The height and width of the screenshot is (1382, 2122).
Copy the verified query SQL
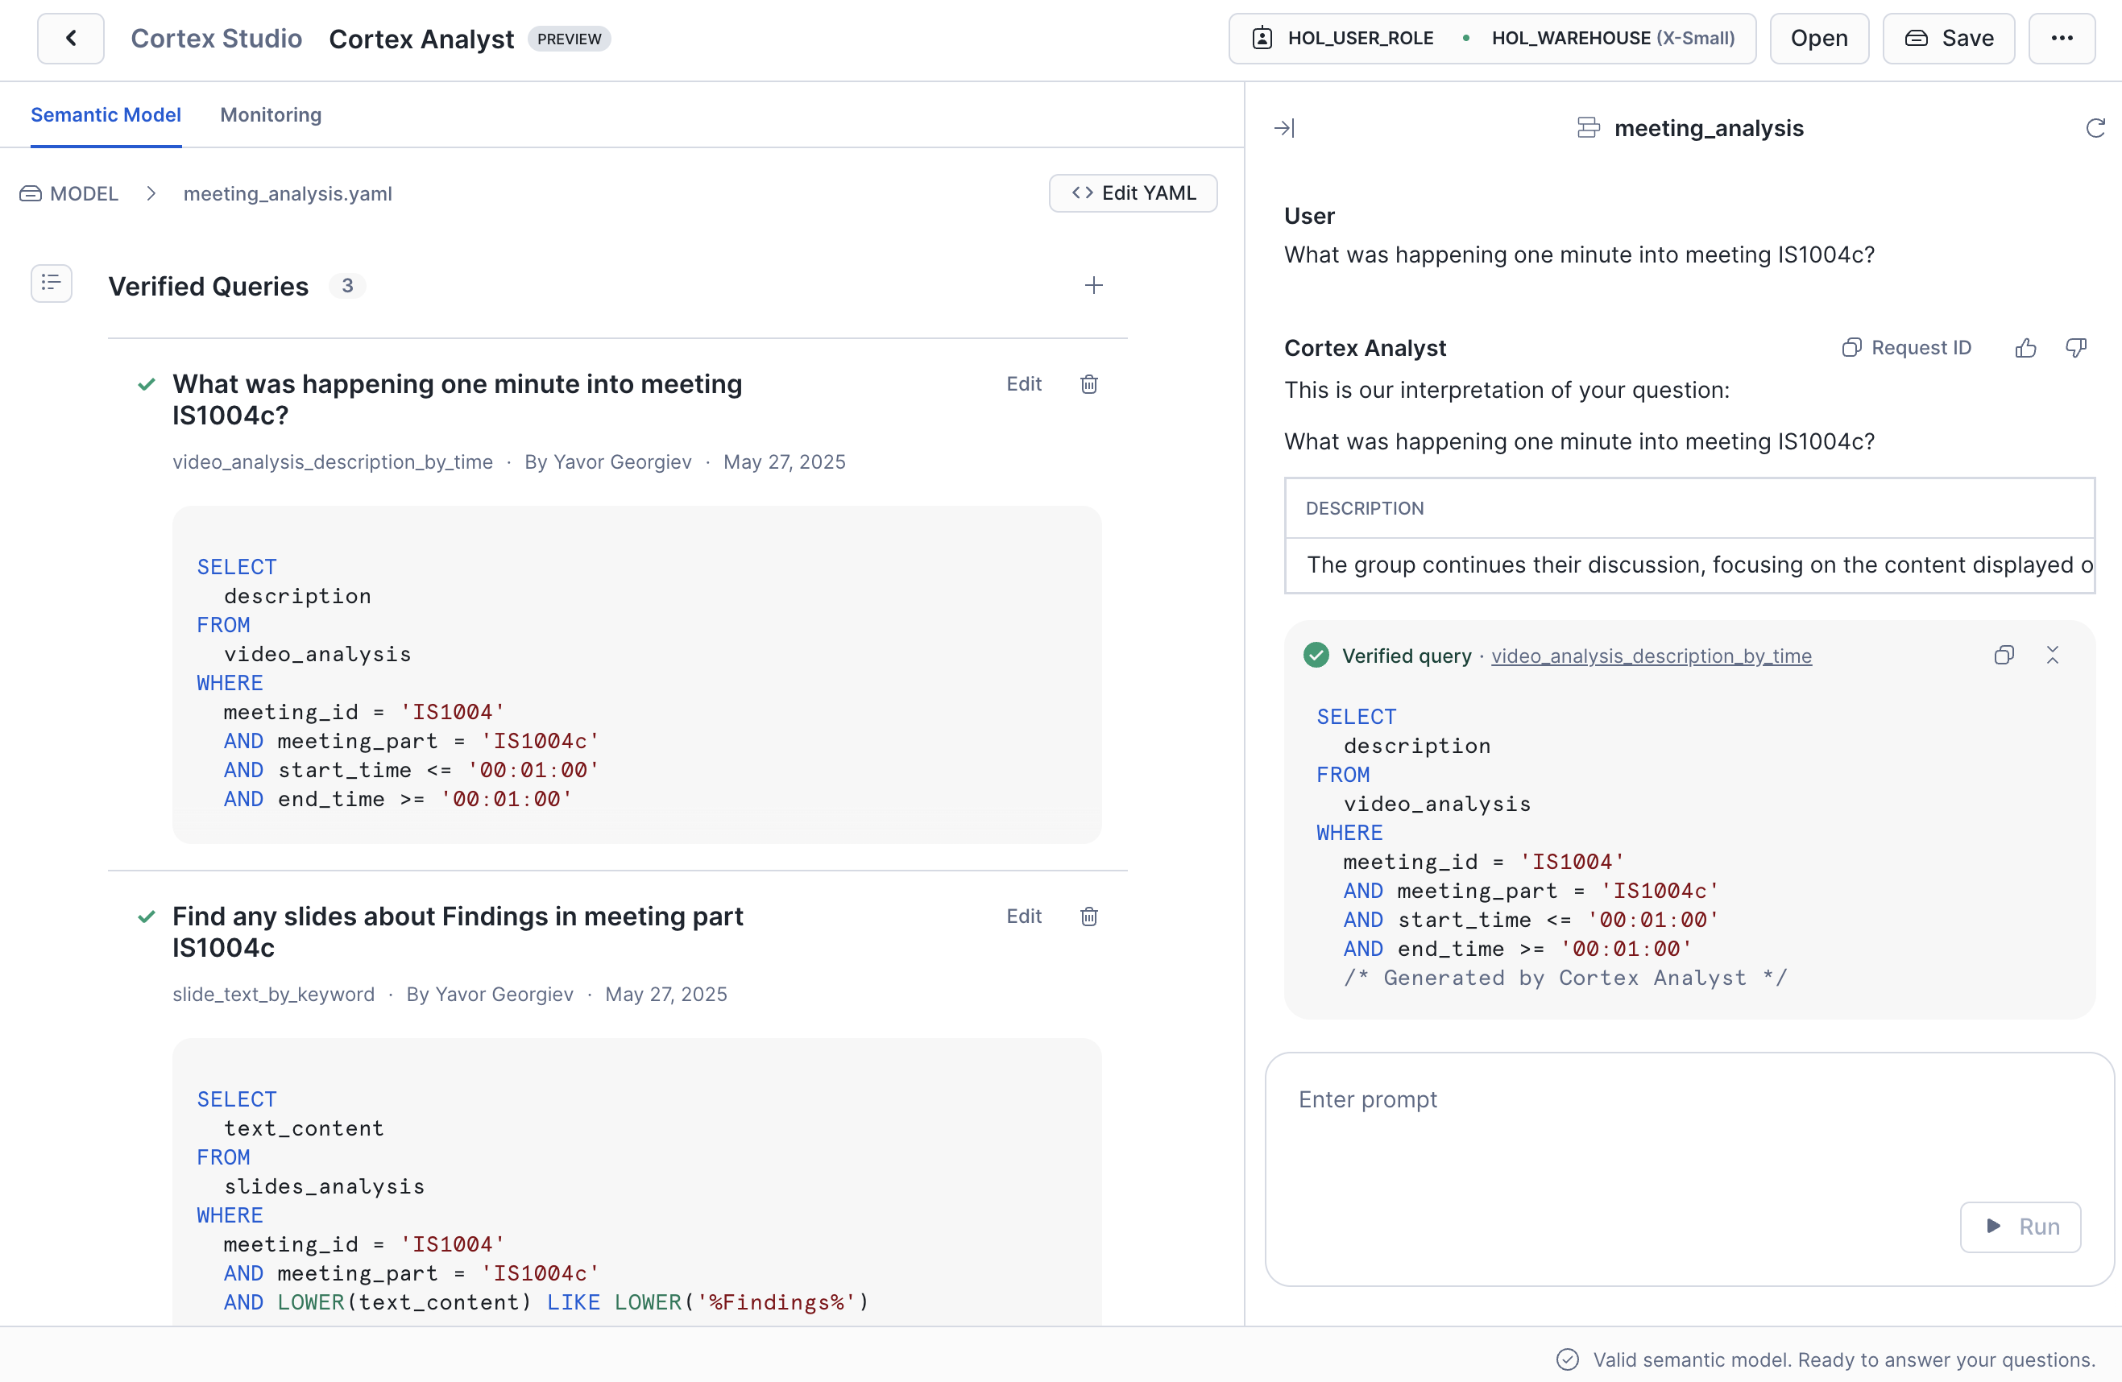(2004, 655)
